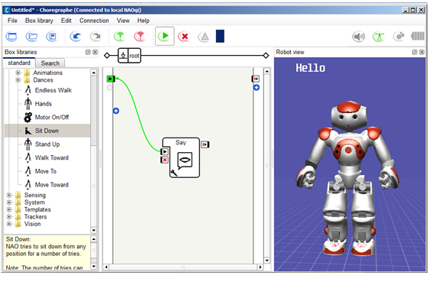This screenshot has width=429, height=282.
Task: Click the diagram's green onStart input
Action: coord(111,79)
